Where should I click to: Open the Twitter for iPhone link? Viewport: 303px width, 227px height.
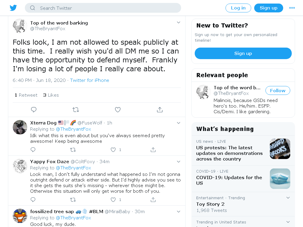tap(89, 80)
